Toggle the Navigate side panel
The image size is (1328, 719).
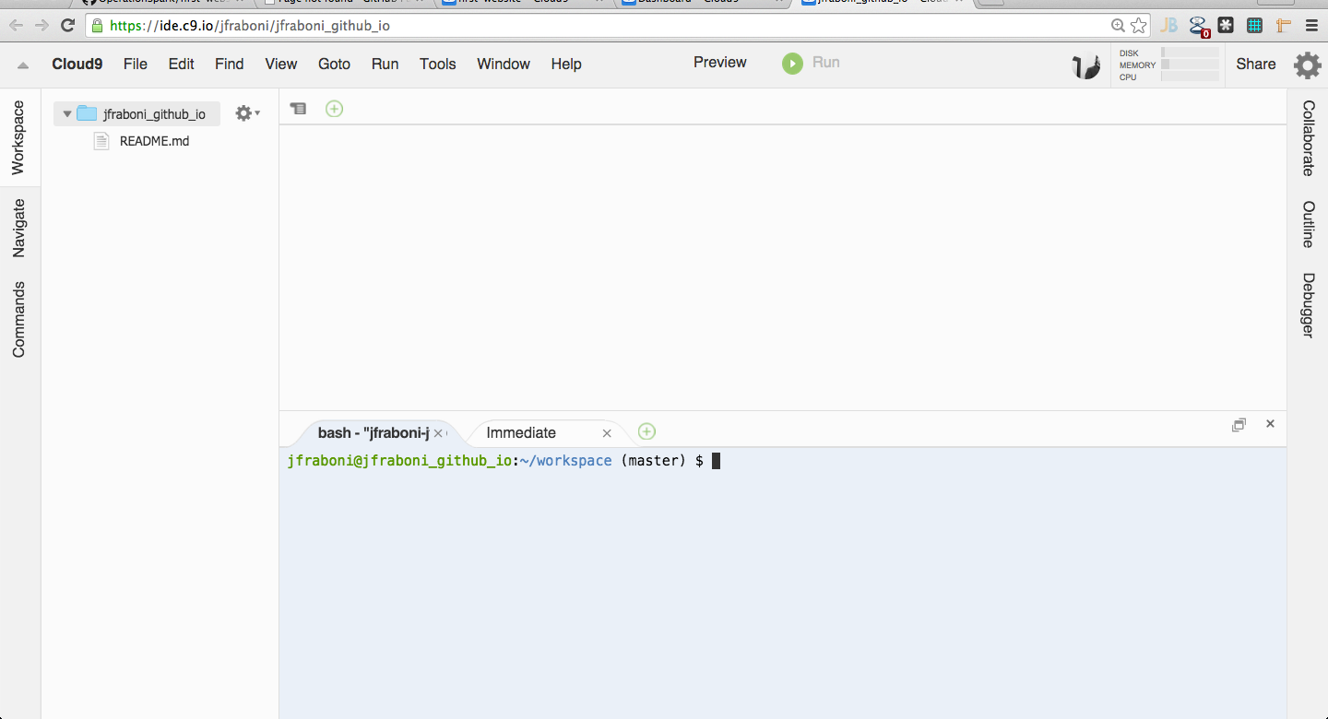point(18,228)
